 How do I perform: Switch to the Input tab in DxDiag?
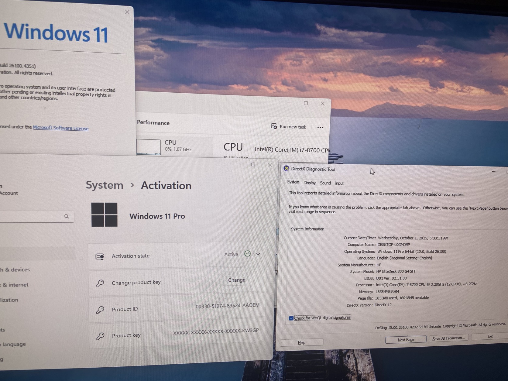(339, 183)
